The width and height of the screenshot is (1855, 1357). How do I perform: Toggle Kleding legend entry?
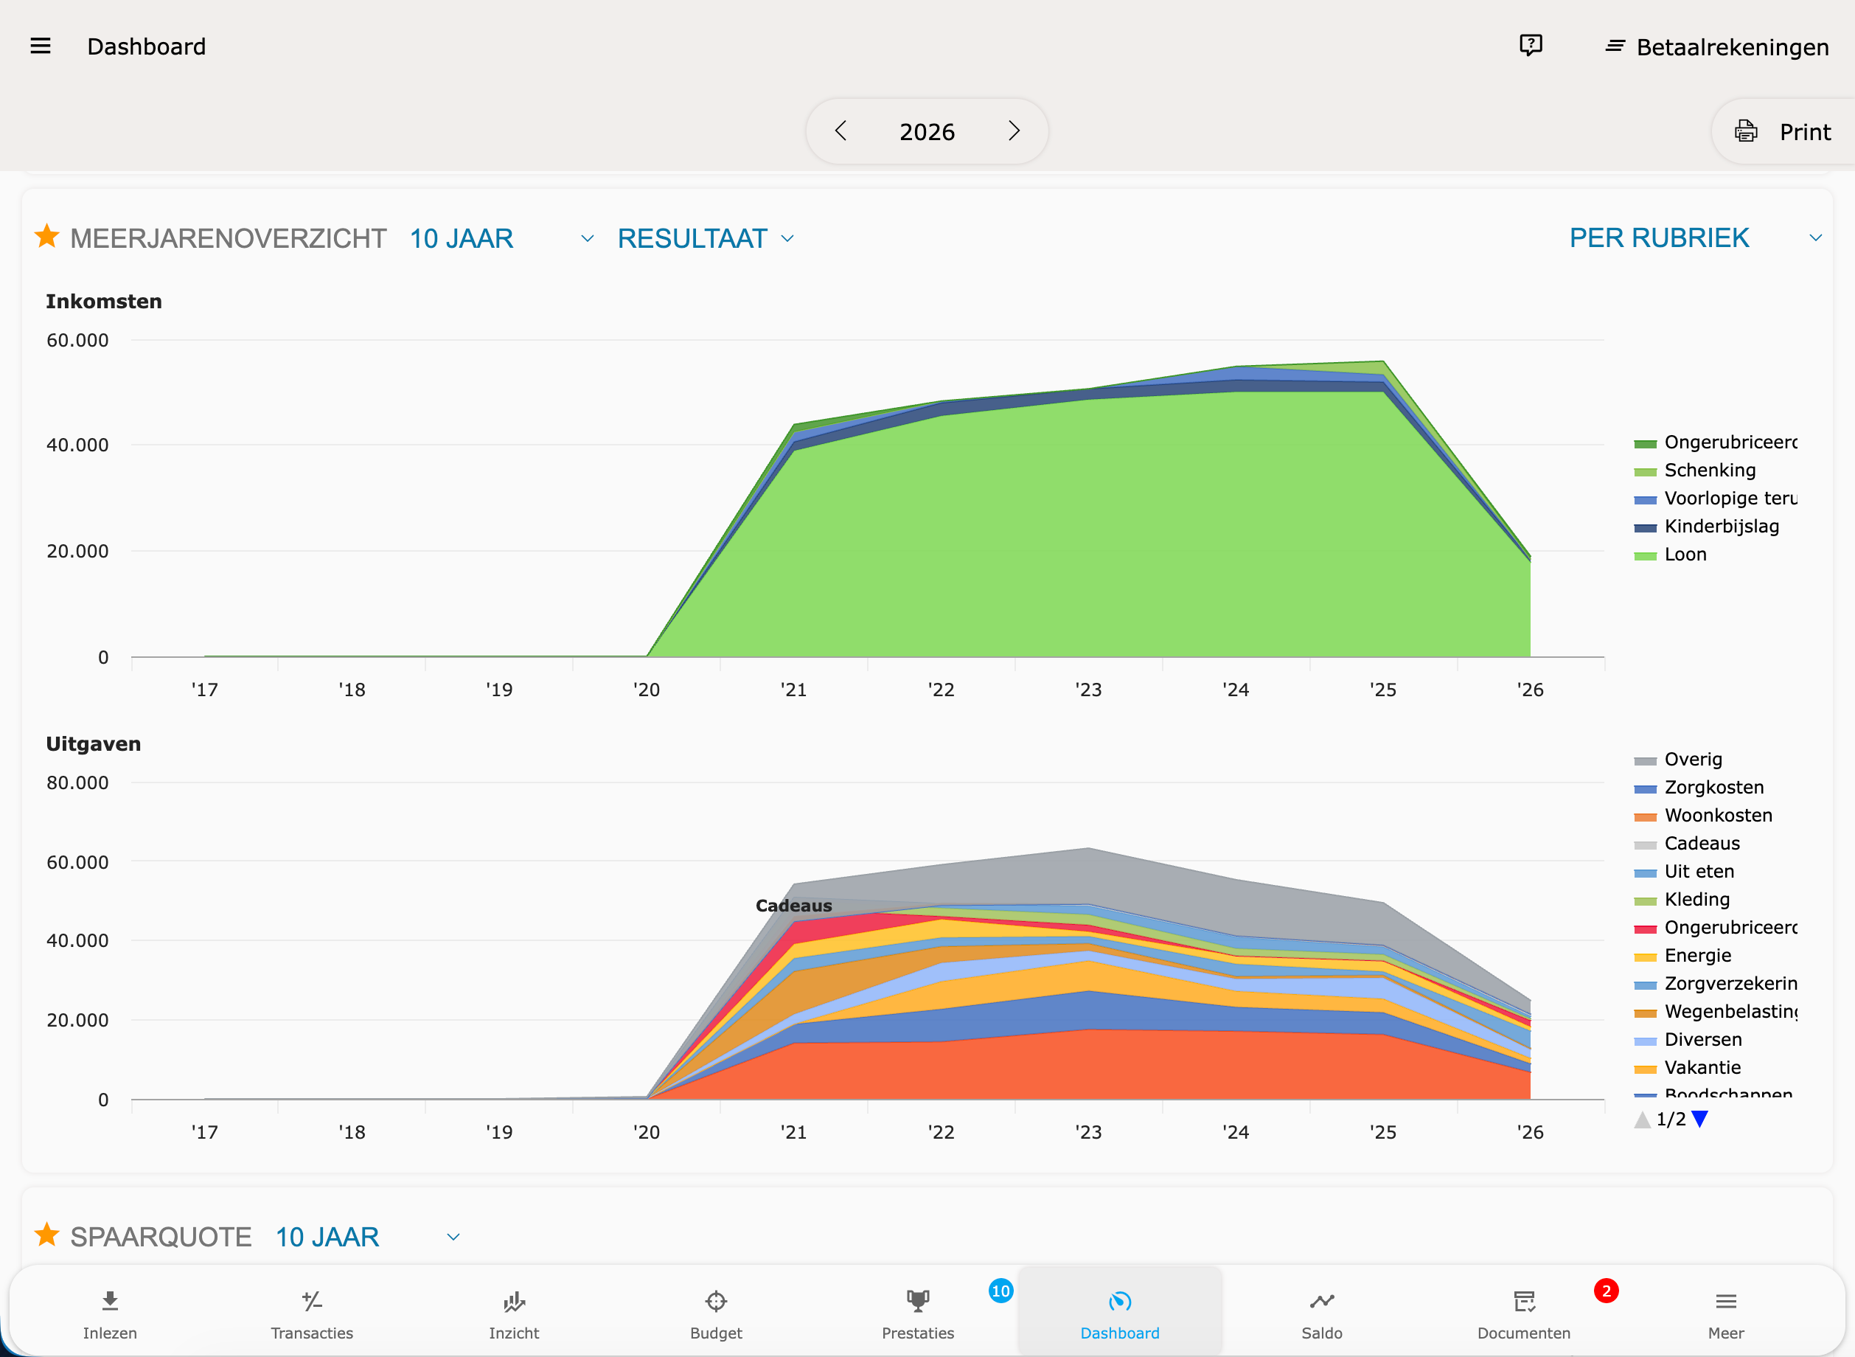1682,900
